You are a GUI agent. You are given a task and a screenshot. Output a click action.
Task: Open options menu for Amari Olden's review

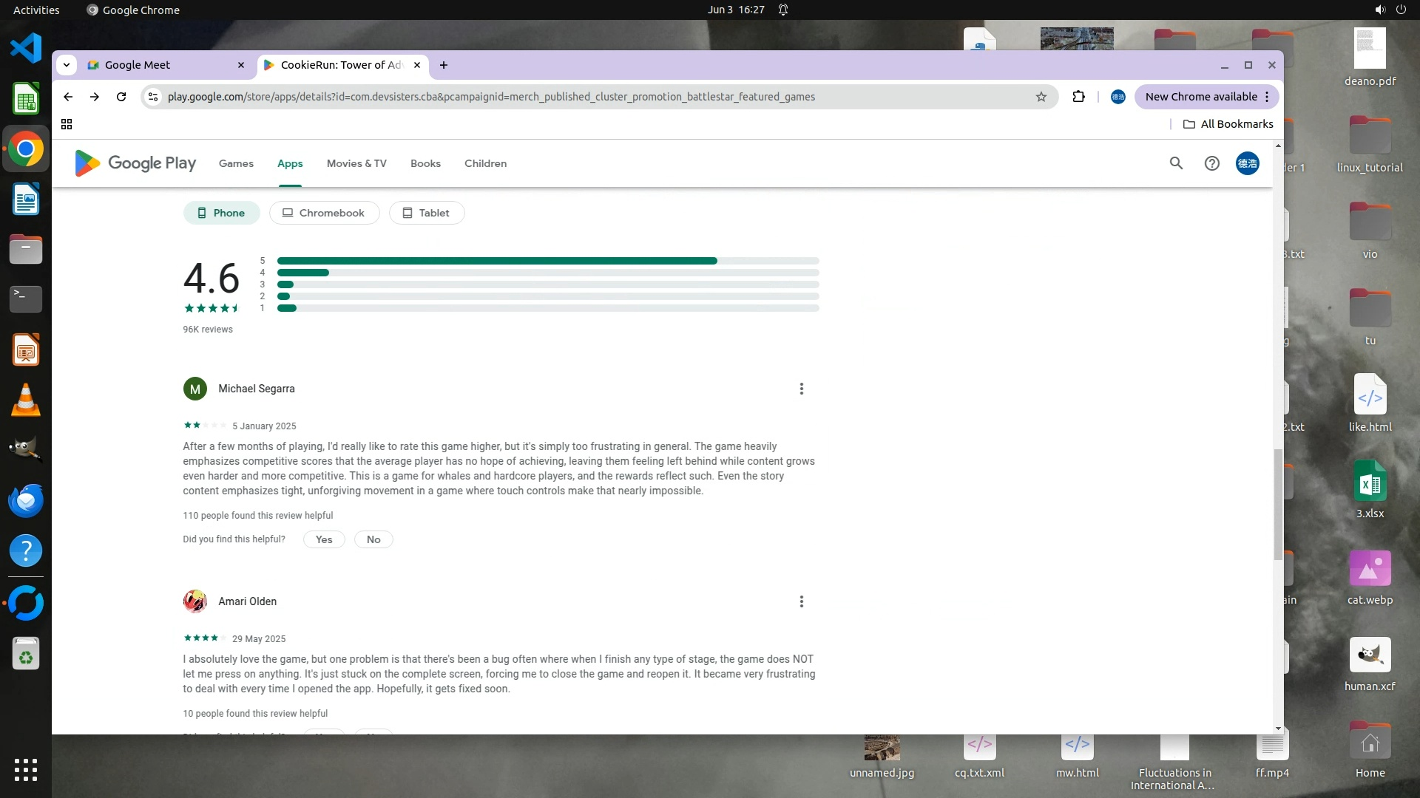[x=801, y=601]
